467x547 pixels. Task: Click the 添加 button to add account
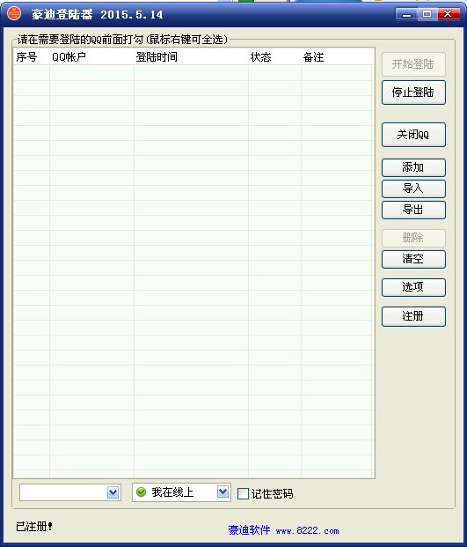coord(413,167)
